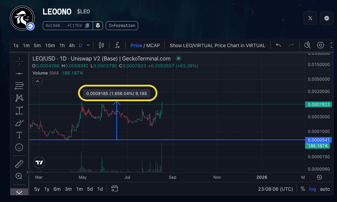The width and height of the screenshot is (337, 202).
Task: Show LEO/VIRTUAL Price Chart in VIRTUAL
Action: [x=217, y=45]
